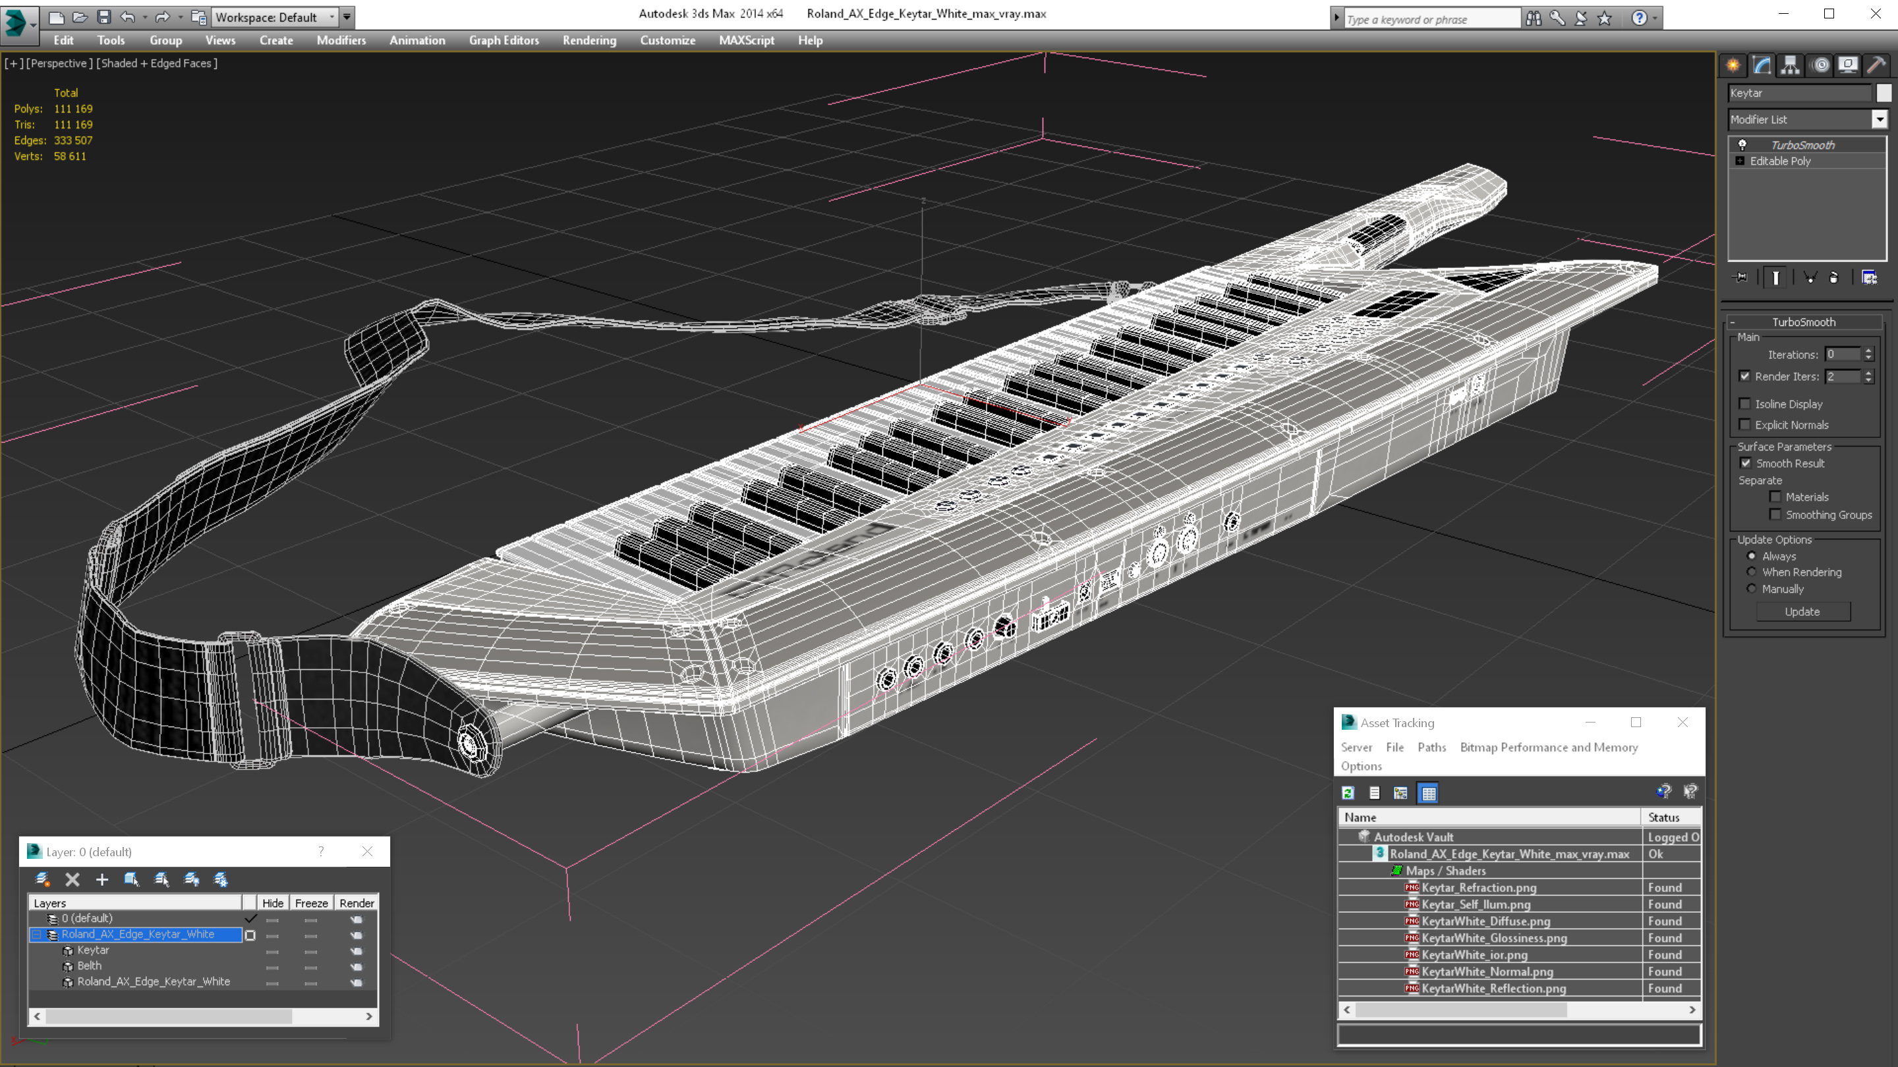
Task: Click the Pin Stack icon
Action: [1741, 277]
